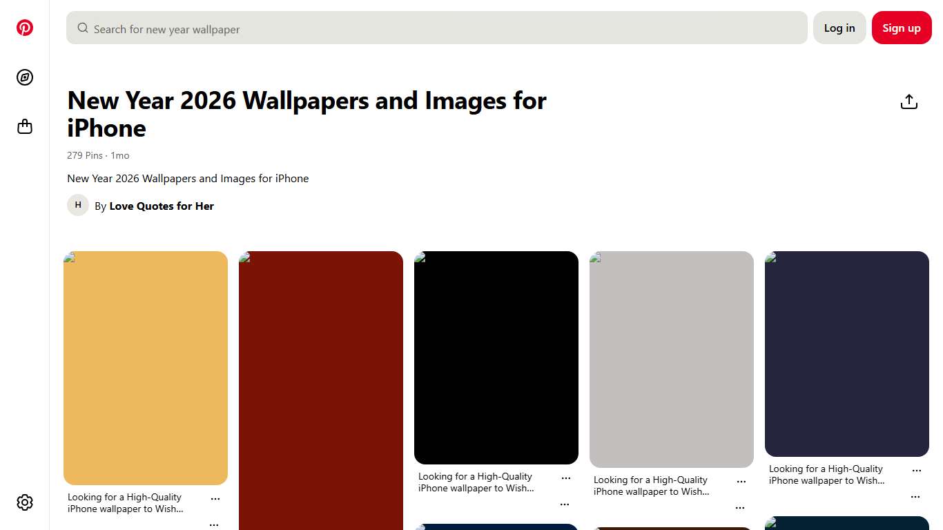Open the Explore compass icon

25,77
